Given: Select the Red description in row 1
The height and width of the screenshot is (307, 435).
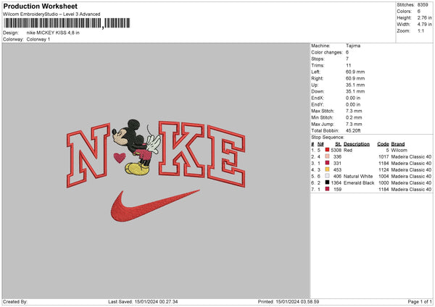Looking at the screenshot, I should pyautogui.click(x=348, y=150).
